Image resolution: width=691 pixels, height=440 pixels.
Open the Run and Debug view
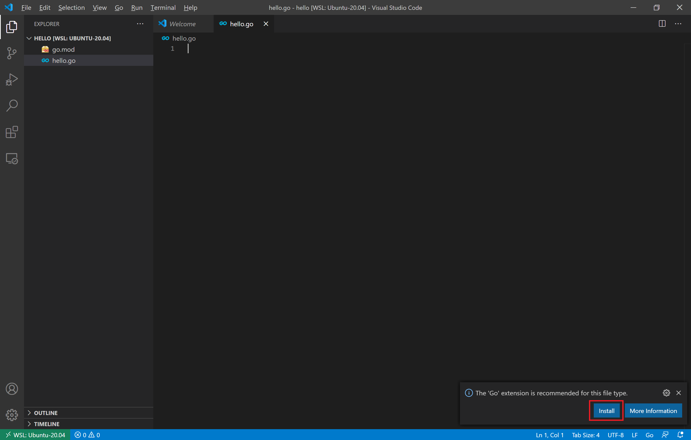coord(11,79)
